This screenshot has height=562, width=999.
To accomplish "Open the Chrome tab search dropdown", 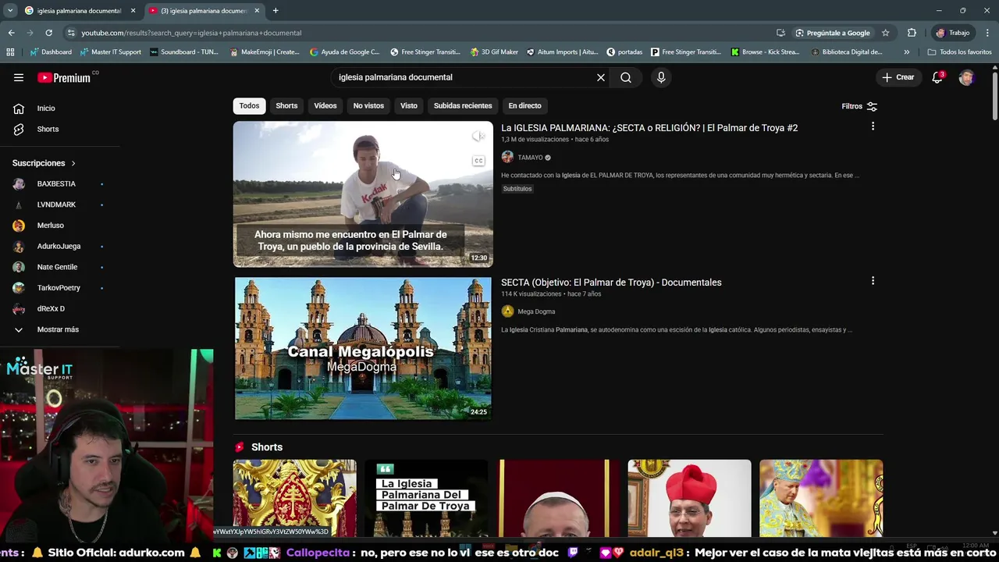I will pos(10,11).
